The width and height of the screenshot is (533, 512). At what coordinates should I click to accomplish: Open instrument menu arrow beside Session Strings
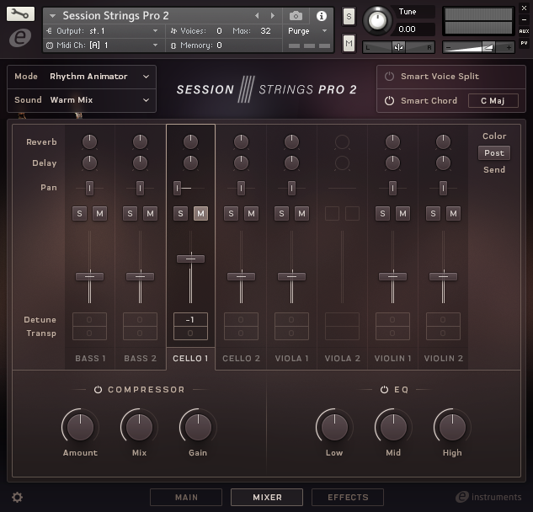pyautogui.click(x=52, y=16)
